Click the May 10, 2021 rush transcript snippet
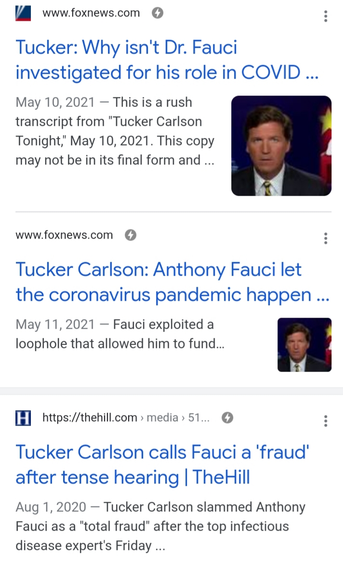Image resolution: width=343 pixels, height=561 pixels. point(115,131)
